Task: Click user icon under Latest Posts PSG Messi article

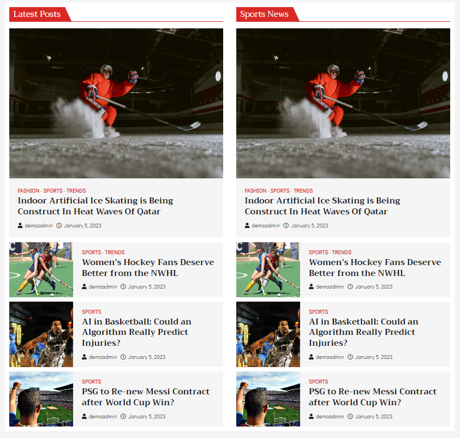Action: (x=84, y=416)
